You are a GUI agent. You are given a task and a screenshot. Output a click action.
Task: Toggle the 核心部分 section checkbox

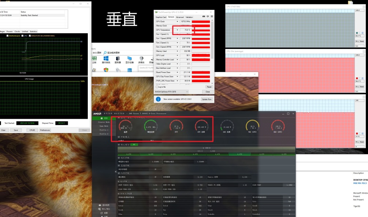[x=119, y=145]
